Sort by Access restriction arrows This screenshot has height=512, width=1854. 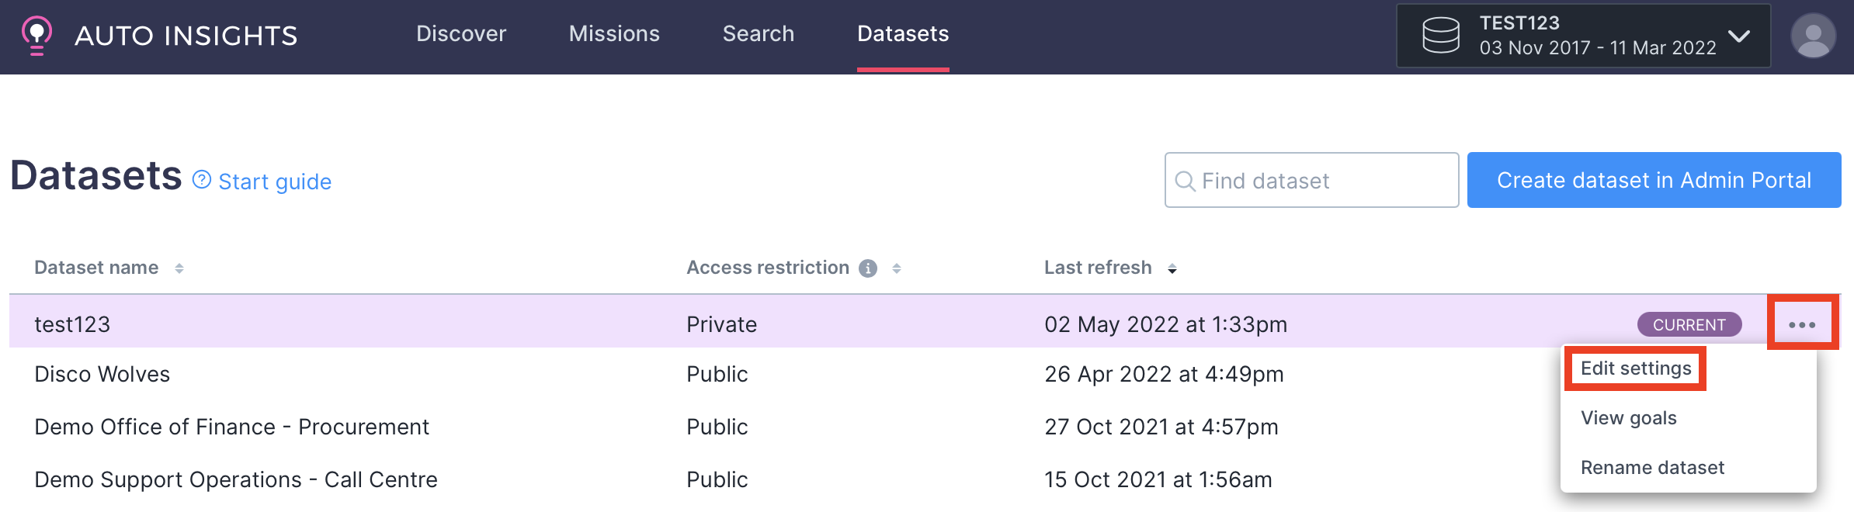[x=897, y=268]
